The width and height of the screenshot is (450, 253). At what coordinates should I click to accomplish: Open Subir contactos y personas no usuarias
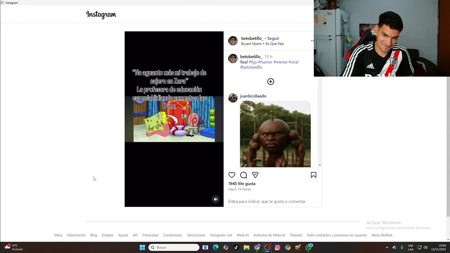(x=337, y=235)
